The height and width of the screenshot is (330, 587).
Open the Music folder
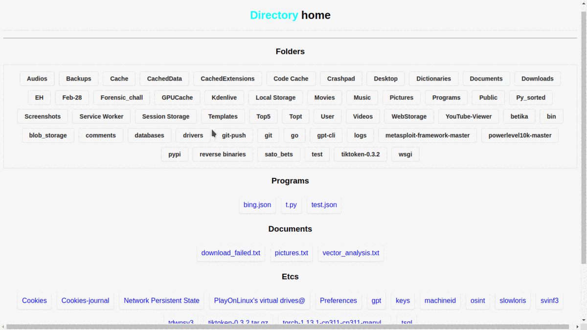click(362, 98)
